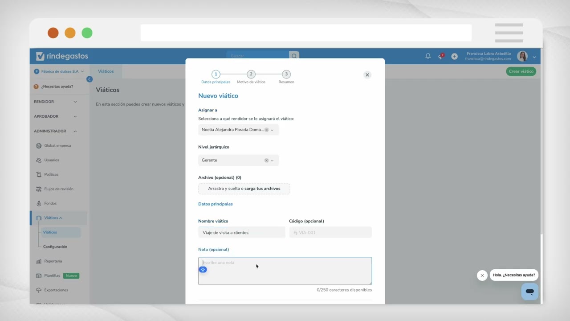The image size is (570, 321).
Task: Collapse the ADMINISTRADOR section
Action: click(x=55, y=131)
